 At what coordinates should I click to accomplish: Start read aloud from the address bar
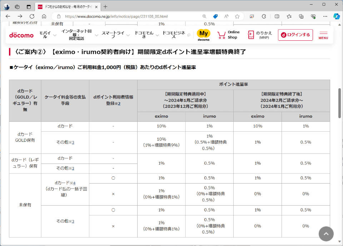(x=225, y=16)
